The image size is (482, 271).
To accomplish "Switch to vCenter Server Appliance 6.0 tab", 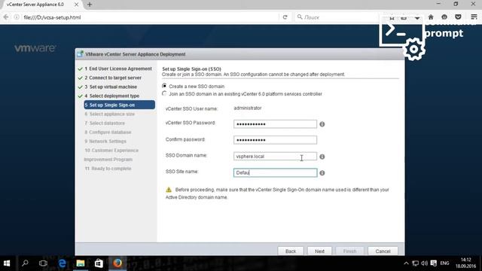I will coord(35,5).
